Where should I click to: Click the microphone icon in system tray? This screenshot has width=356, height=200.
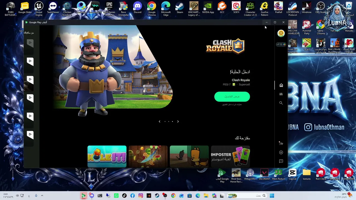point(36,196)
